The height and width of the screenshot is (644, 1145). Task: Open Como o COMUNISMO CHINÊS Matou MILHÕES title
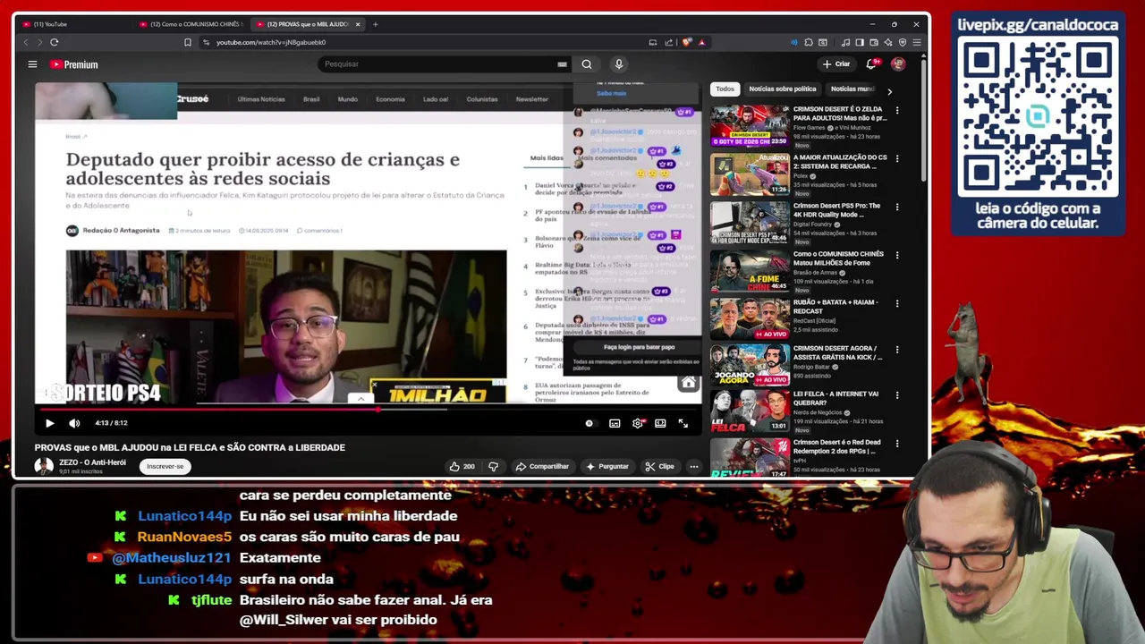(840, 258)
